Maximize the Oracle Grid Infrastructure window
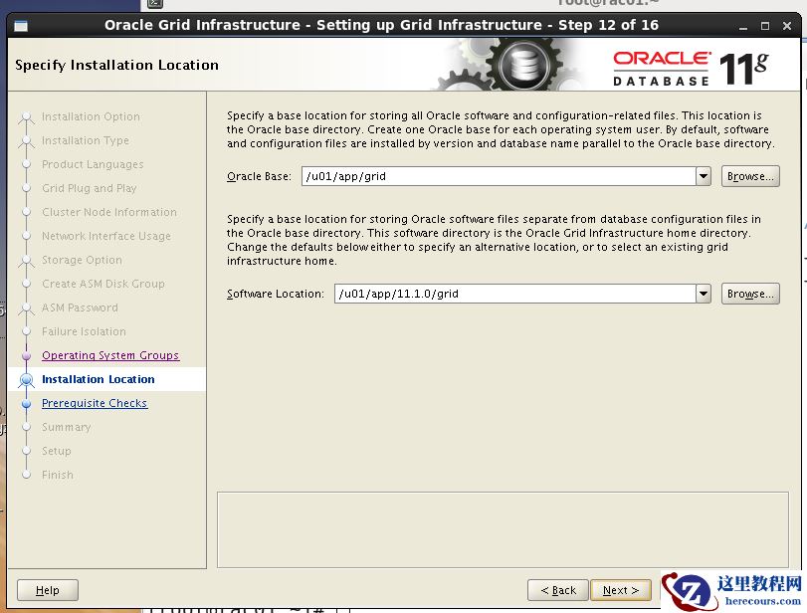The height and width of the screenshot is (613, 807). tap(765, 26)
